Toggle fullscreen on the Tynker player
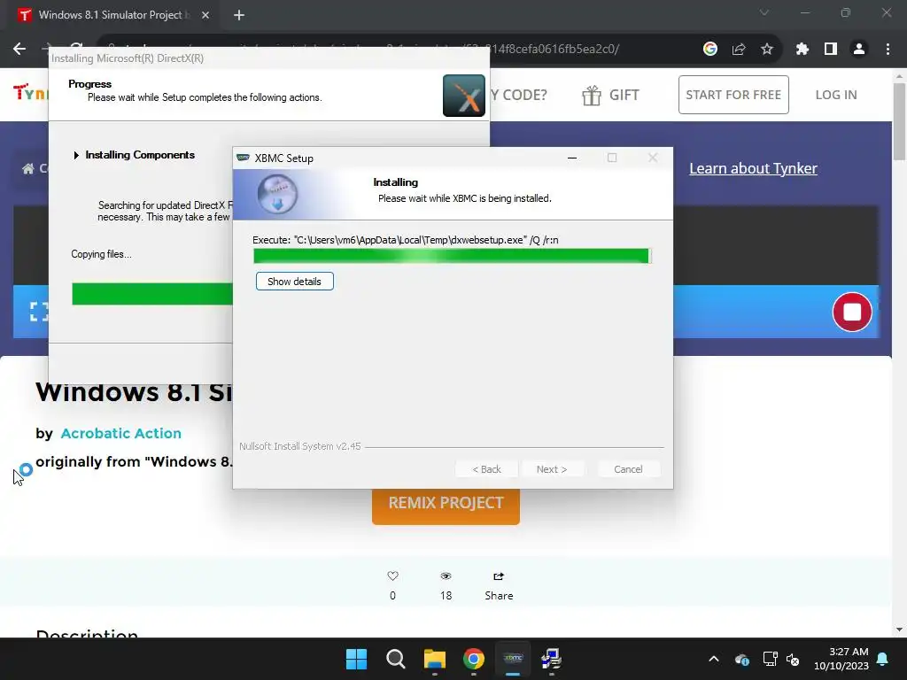The height and width of the screenshot is (680, 907). [x=39, y=312]
